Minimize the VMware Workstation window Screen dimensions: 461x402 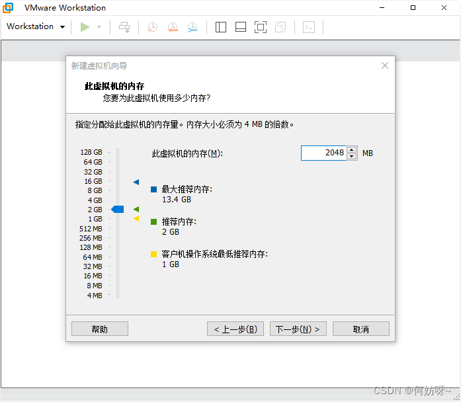click(382, 8)
